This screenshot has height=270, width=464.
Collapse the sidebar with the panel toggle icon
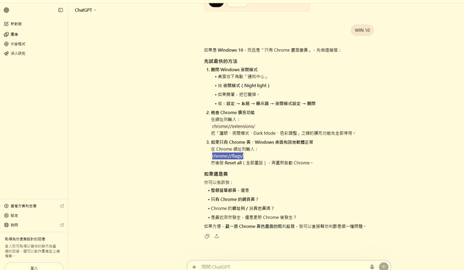click(60, 10)
